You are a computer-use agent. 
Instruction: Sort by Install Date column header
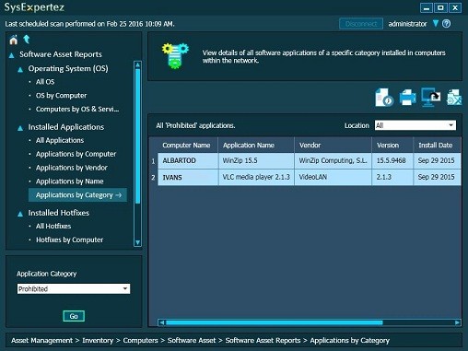coord(438,146)
